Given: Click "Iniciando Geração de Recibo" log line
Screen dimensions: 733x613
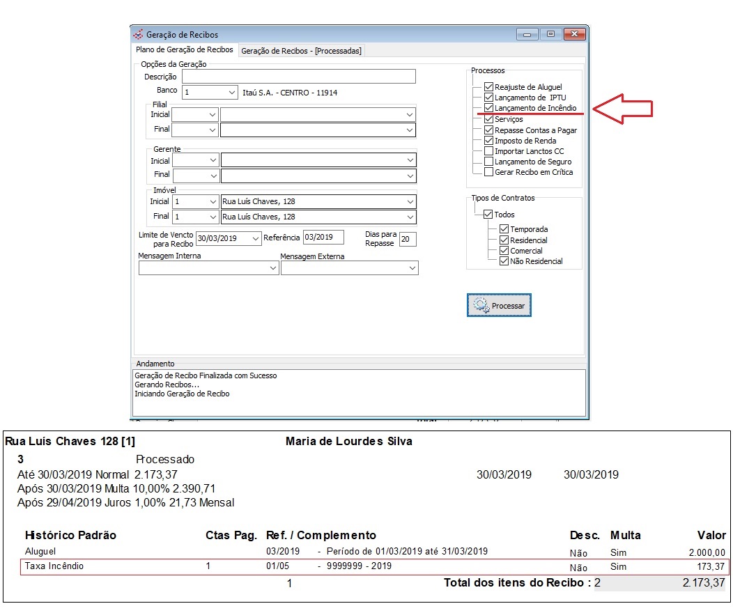Looking at the screenshot, I should tap(182, 394).
